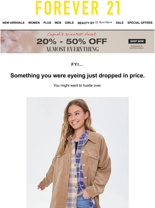Viewport: 155px width, 208px height.
Task: Go to the Women category
Action: (x=34, y=23)
